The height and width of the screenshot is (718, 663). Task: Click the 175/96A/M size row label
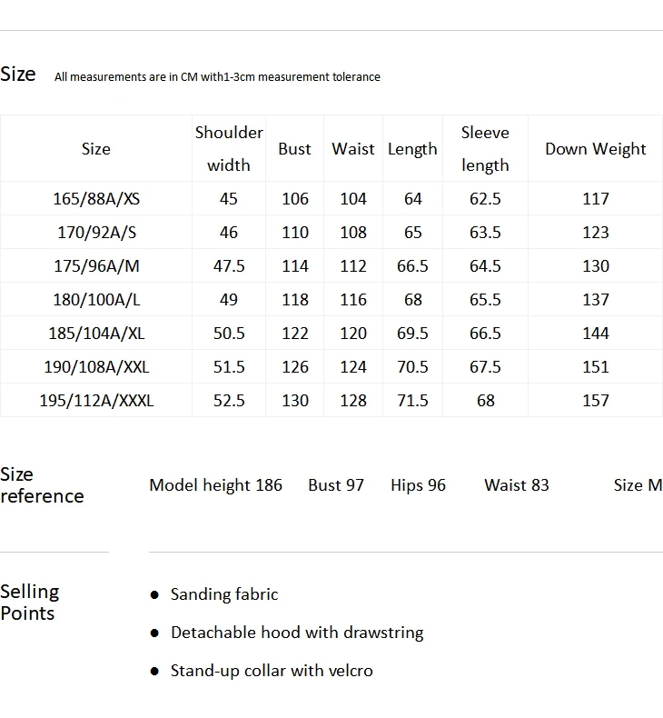click(96, 266)
